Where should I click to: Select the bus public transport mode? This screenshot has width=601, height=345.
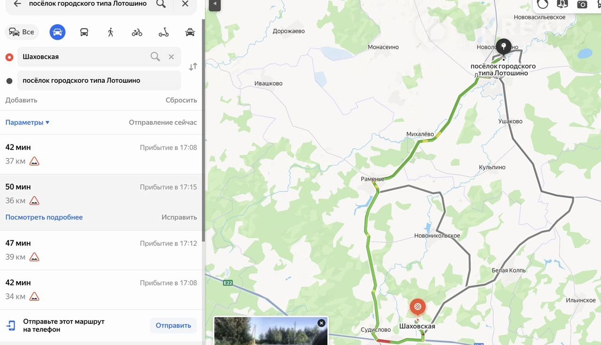(84, 32)
